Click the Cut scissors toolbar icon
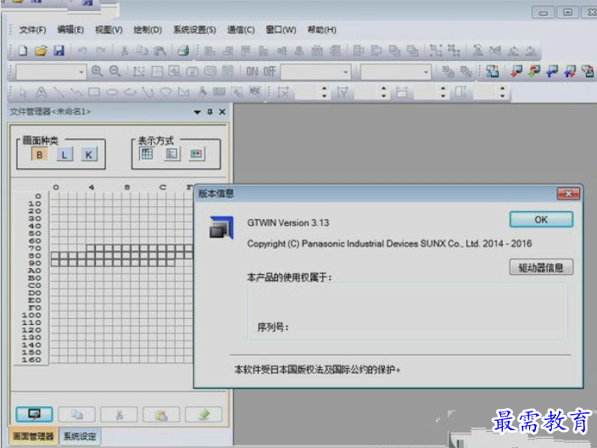This screenshot has width=597, height=448. [124, 51]
